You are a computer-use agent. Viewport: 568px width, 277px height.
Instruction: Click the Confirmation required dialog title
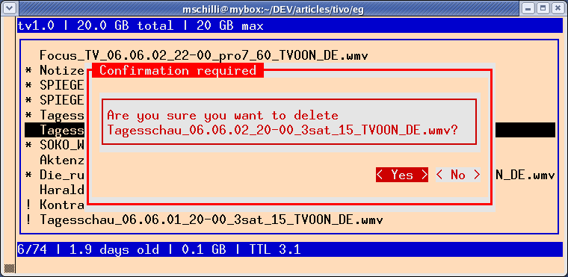click(x=178, y=70)
